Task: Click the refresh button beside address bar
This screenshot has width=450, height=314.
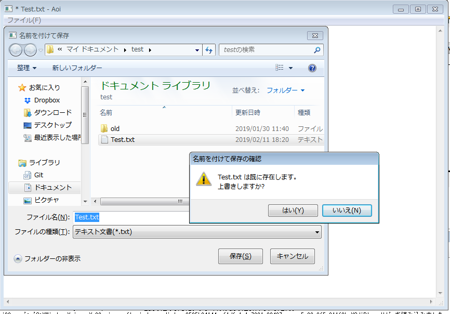Action: coord(209,50)
